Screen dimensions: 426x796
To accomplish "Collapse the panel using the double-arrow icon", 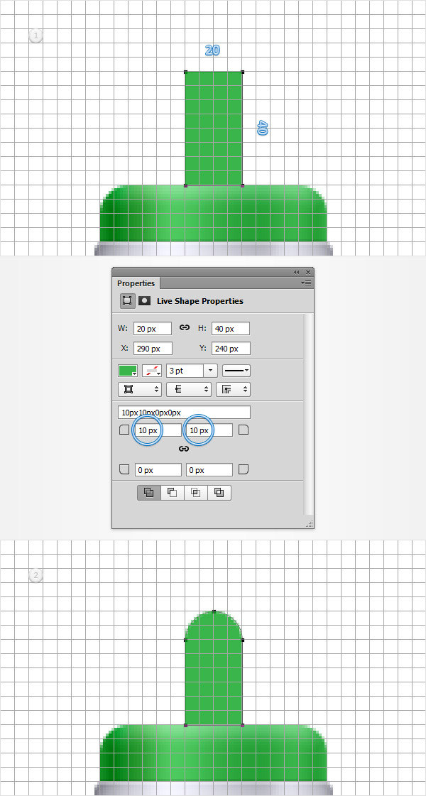I will tap(296, 272).
